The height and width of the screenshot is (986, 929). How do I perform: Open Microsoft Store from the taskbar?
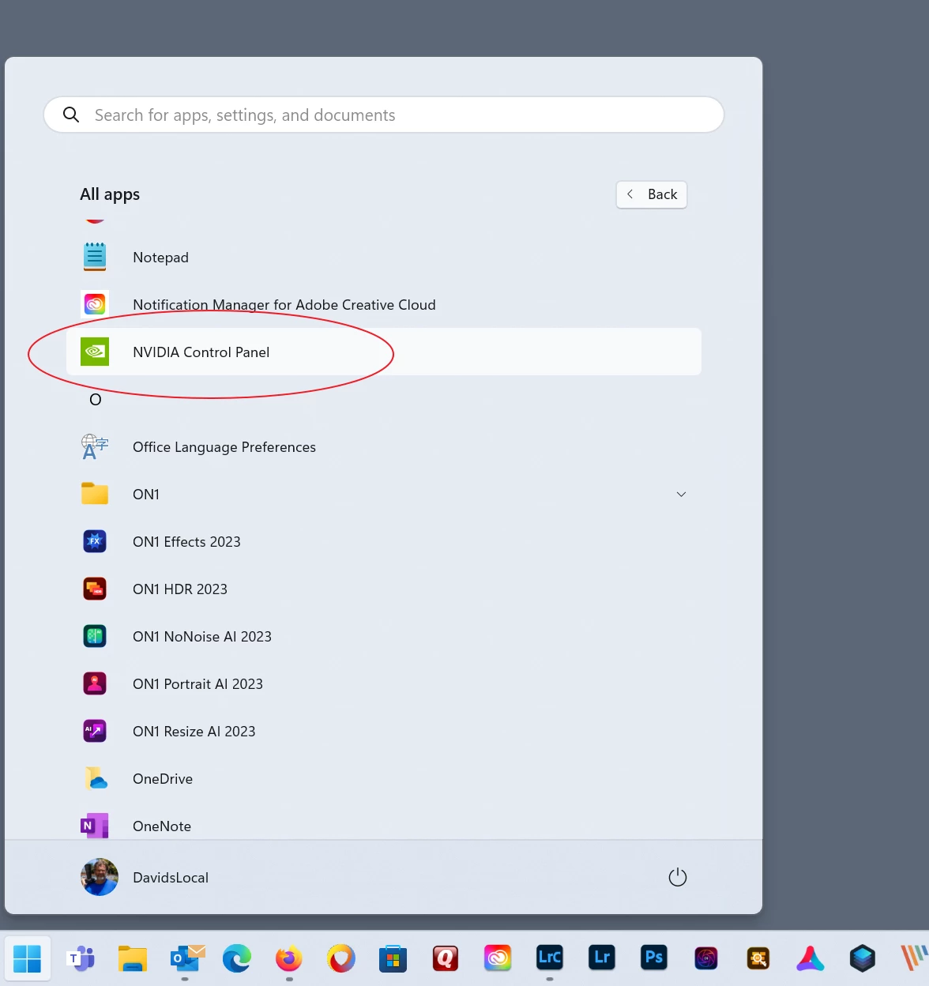(393, 959)
